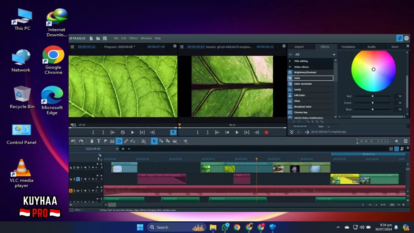Select the Color correction effect
The image size is (414, 233).
tap(310, 84)
